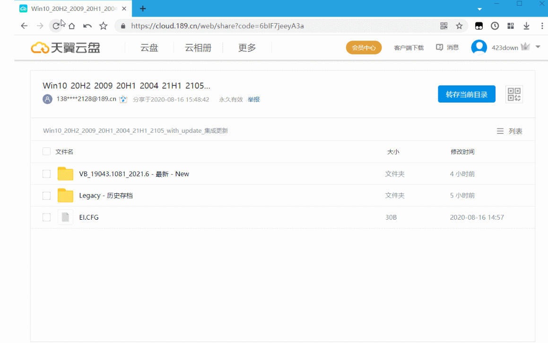The image size is (548, 343).
Task: Open the 更多 navigation menu
Action: coord(247,48)
